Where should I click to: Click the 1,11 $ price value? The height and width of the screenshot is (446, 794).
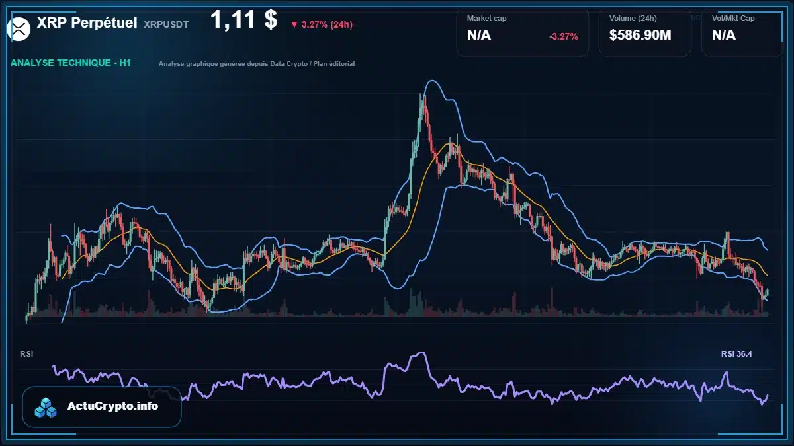(243, 20)
